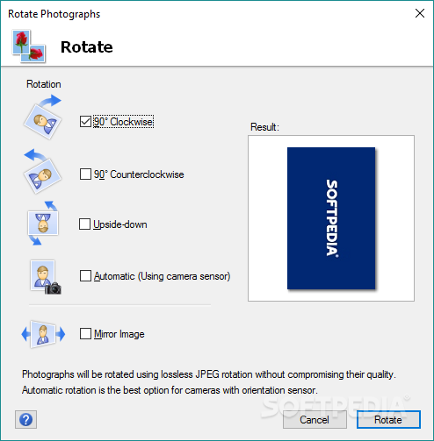Open help with the question mark button
The height and width of the screenshot is (441, 434).
point(25,420)
